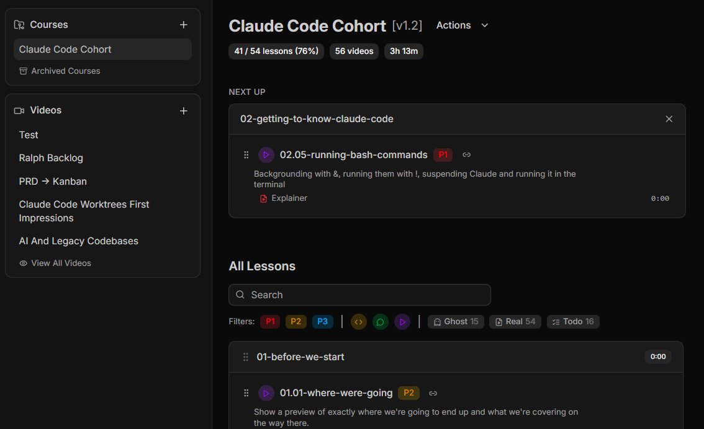Click the archive box icon beside Archived Courses
Viewport: 704px width, 429px height.
tap(24, 71)
